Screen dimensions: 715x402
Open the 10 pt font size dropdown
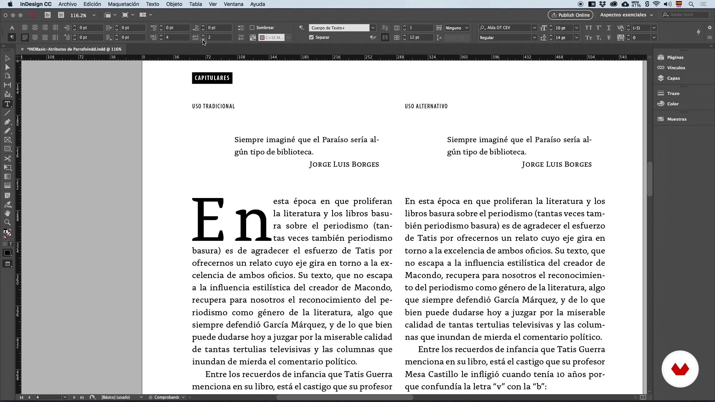click(576, 28)
